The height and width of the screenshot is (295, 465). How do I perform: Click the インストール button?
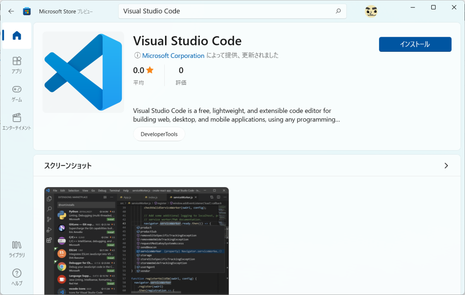click(415, 44)
